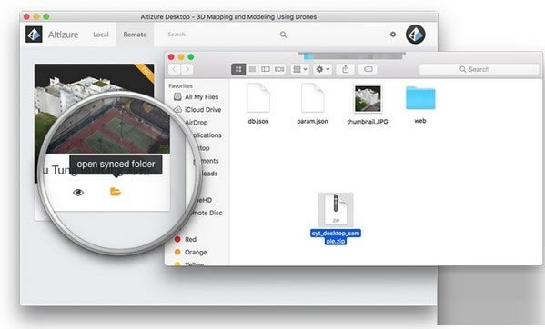Click the Finder share button

point(346,69)
